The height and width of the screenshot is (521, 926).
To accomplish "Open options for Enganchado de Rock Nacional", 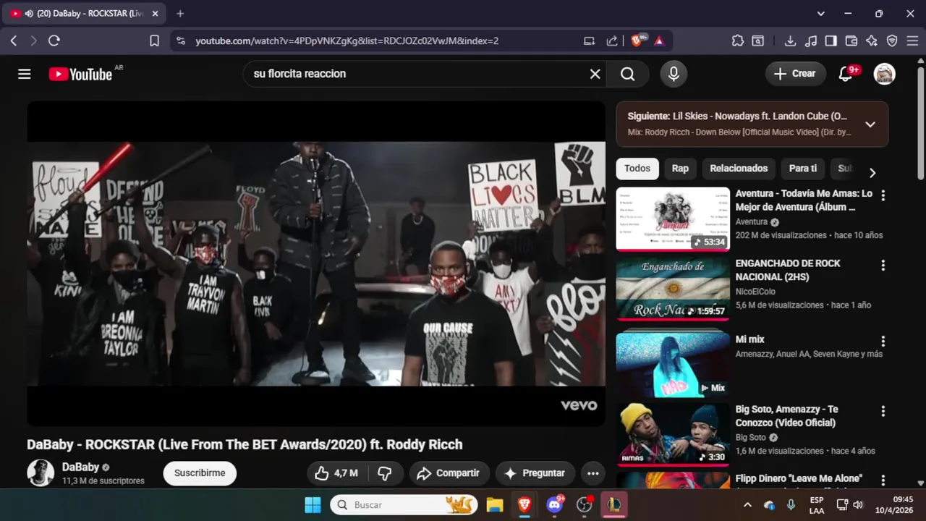I will click(x=883, y=266).
